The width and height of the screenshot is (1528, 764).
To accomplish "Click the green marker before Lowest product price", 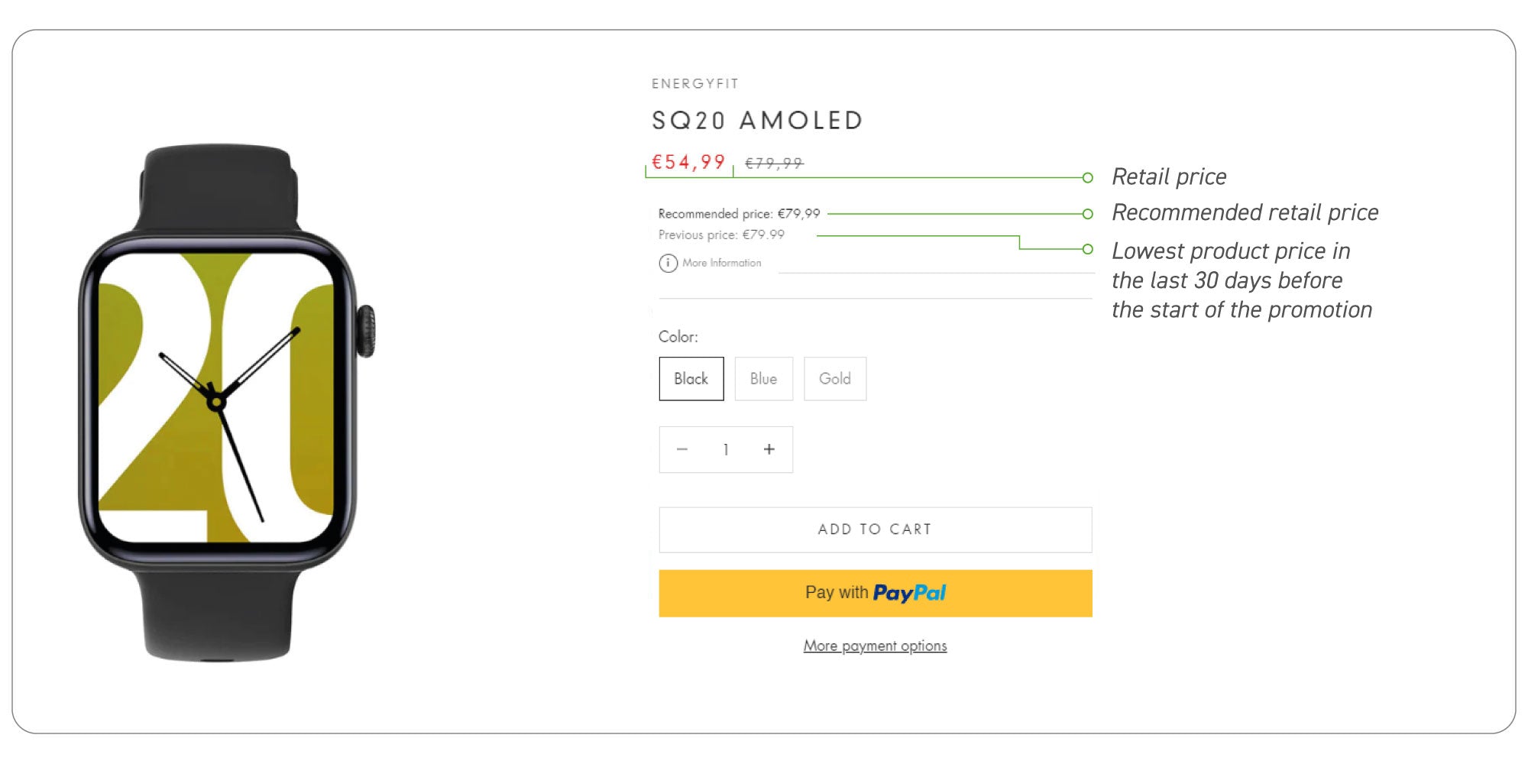I will click(1087, 249).
